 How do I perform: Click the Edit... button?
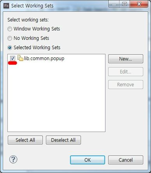126,72
